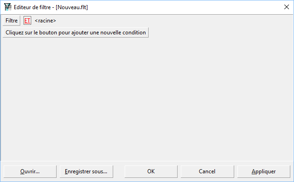294x182 pixels.
Task: Click the X icon at the window corner
Action: [x=286, y=7]
